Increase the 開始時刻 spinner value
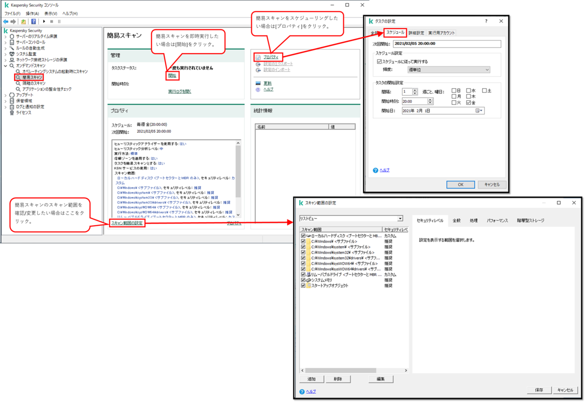585x402 pixels. (430, 100)
